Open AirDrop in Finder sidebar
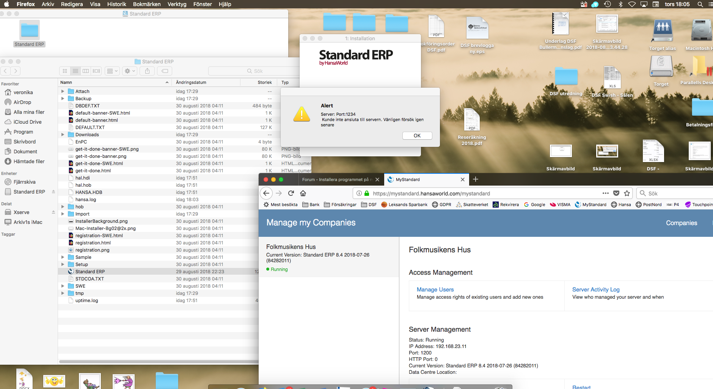The height and width of the screenshot is (389, 713). [x=22, y=102]
